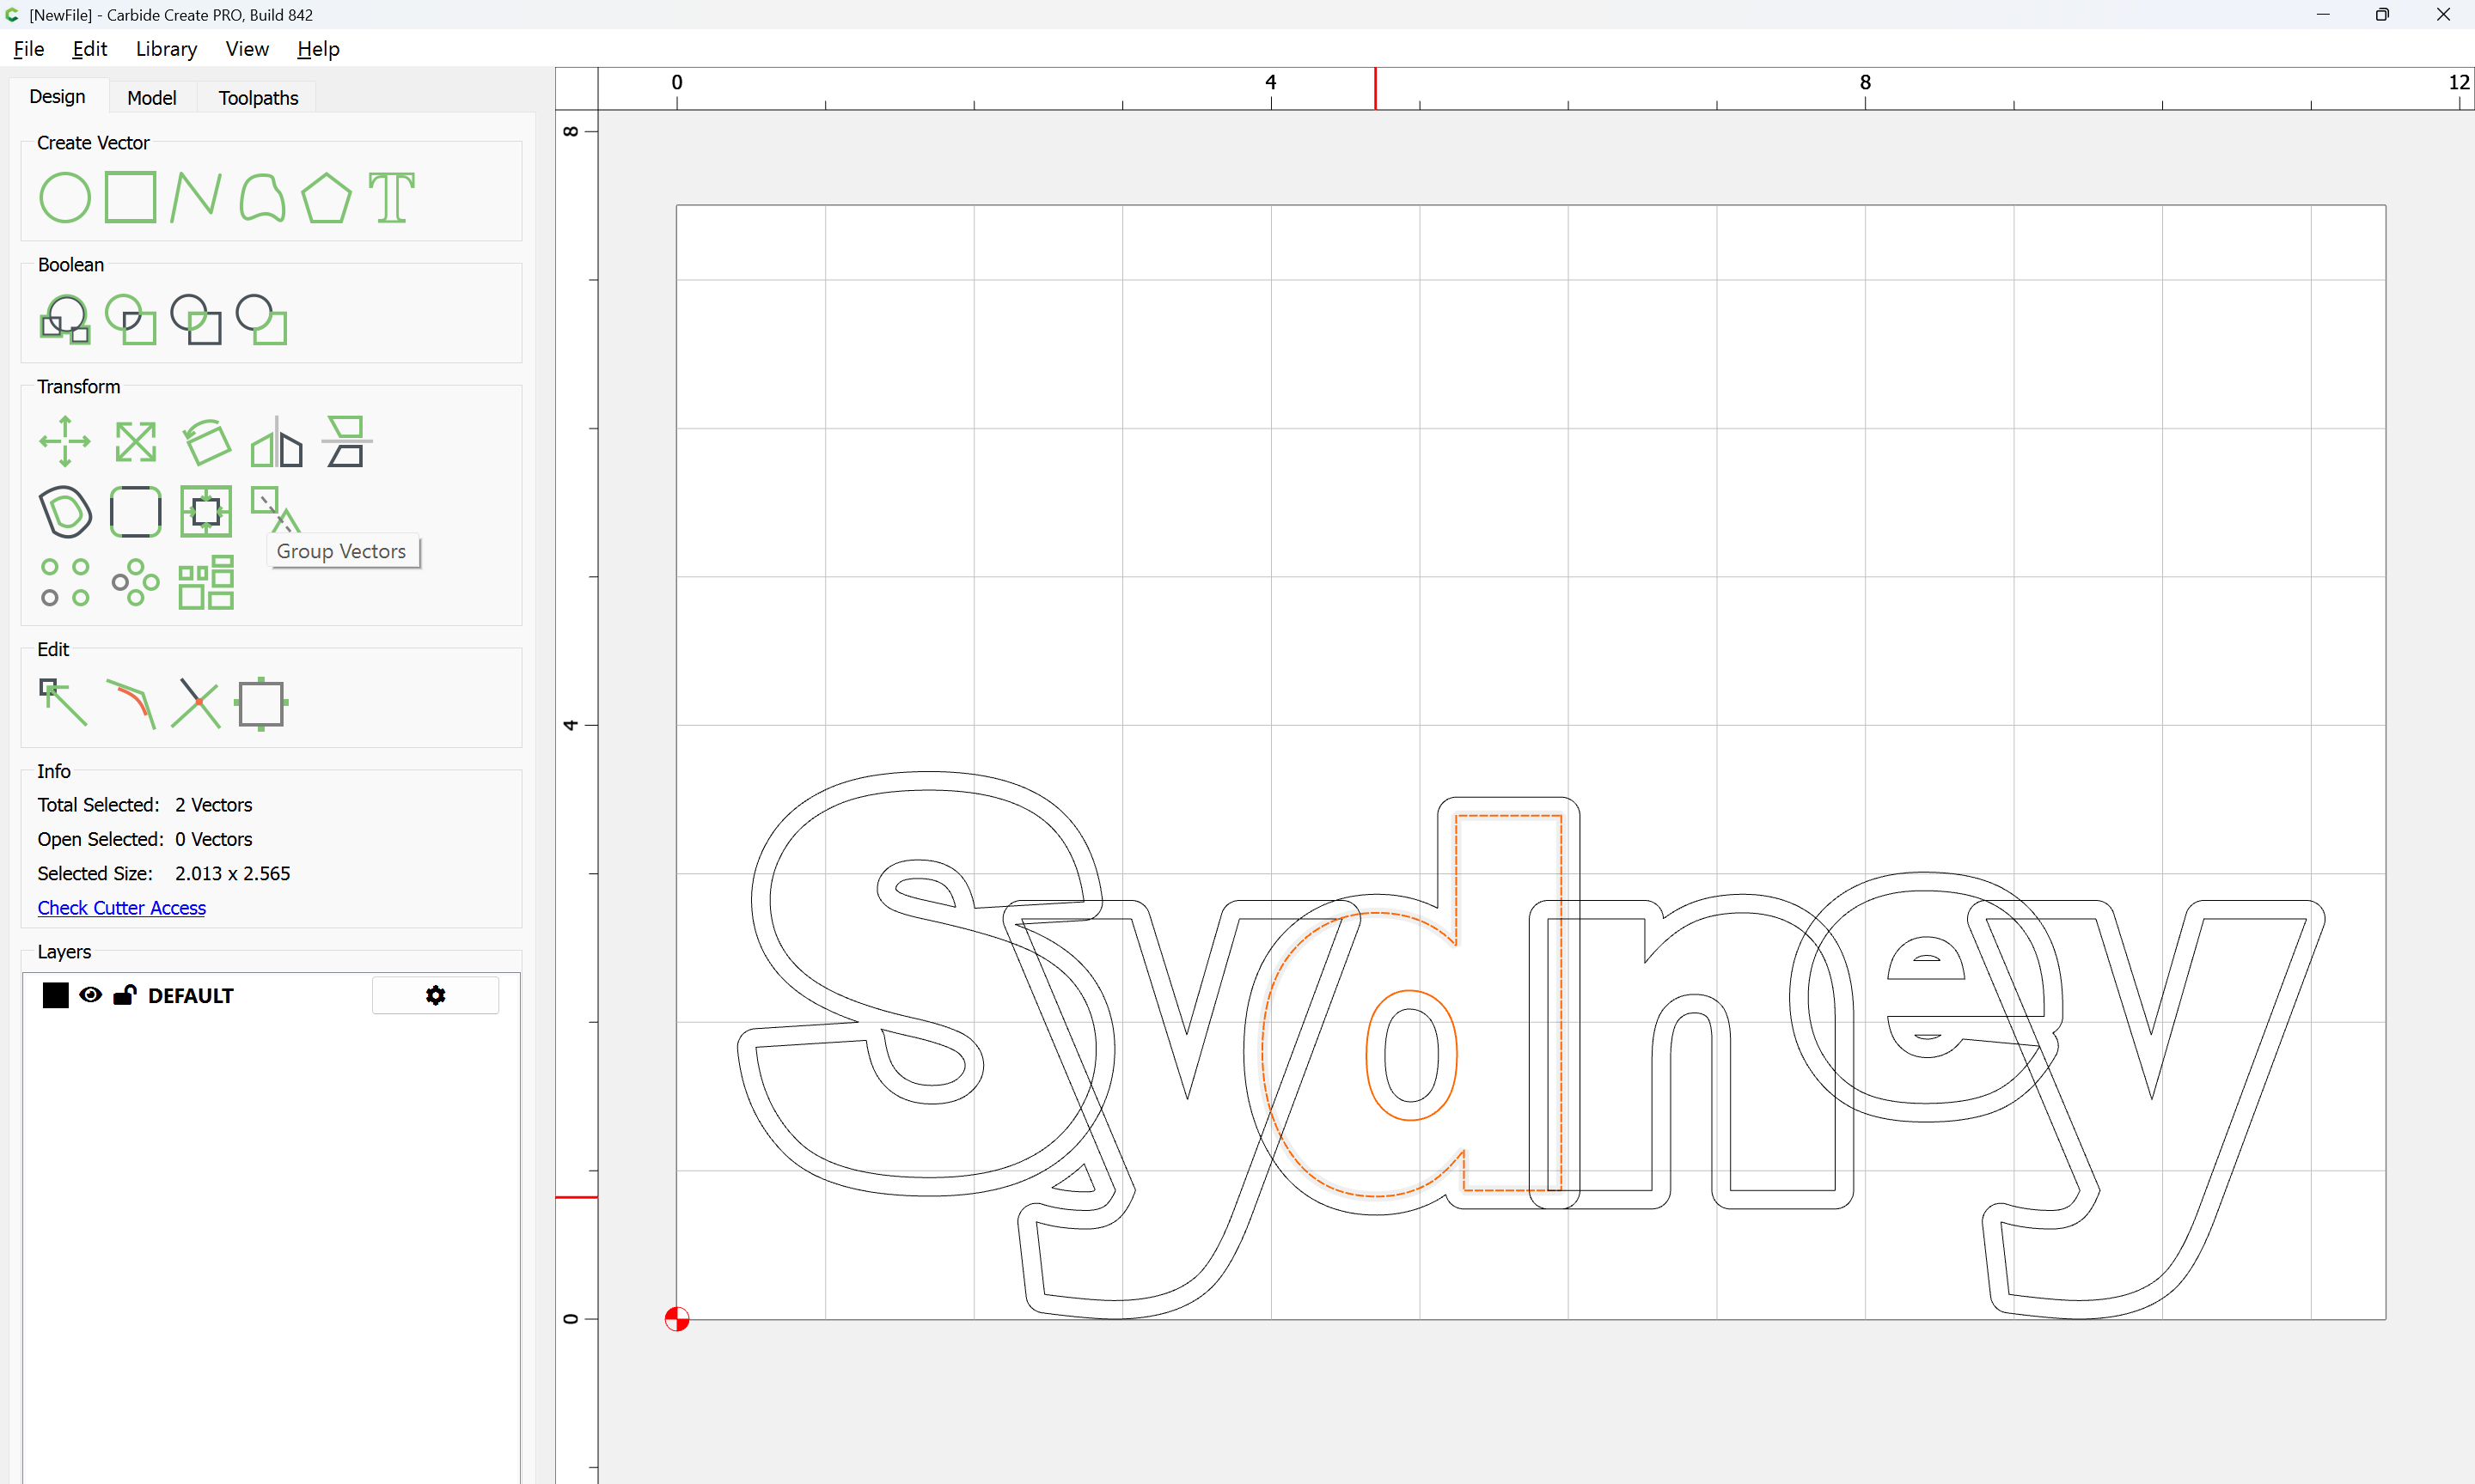Select the Create Polygon tool
This screenshot has width=2475, height=1484.
326,197
